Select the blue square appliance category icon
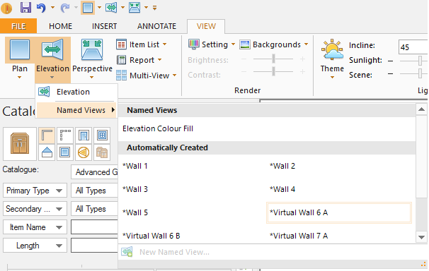This screenshot has width=429, height=271. tap(65, 152)
